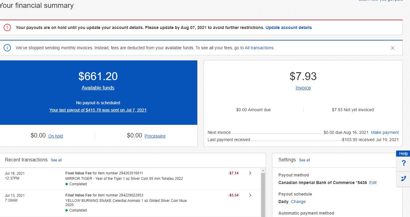See all recent transactions
Image resolution: width=410 pixels, height=217 pixels.
click(x=56, y=160)
